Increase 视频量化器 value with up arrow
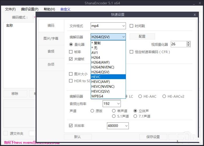 coord(188,43)
